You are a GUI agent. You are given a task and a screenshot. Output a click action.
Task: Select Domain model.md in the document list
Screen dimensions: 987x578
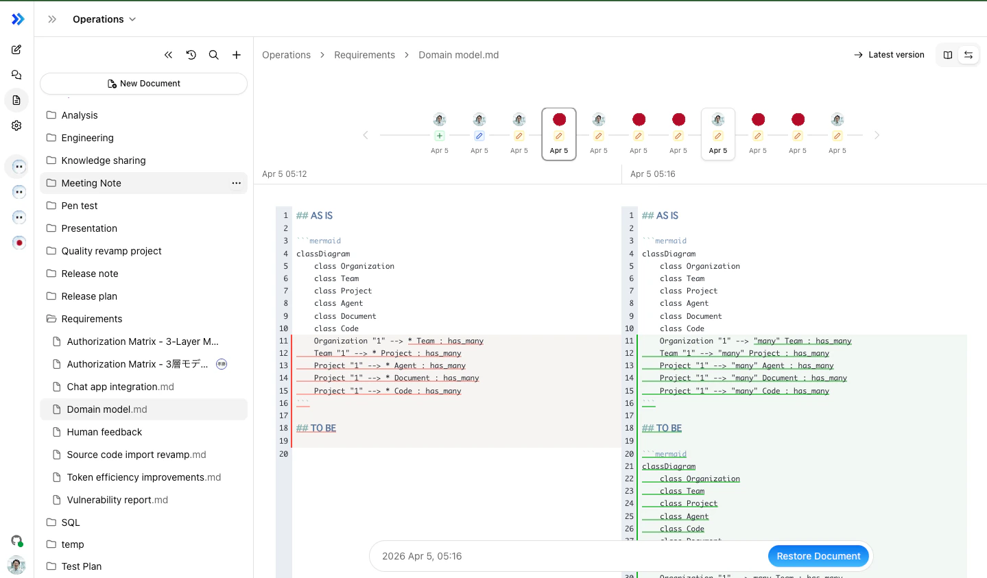(143, 409)
